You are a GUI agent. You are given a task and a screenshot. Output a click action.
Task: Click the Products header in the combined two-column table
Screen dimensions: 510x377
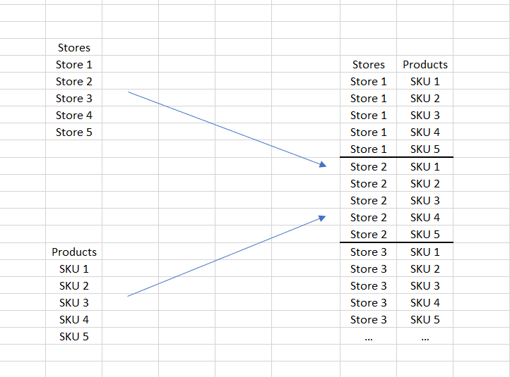(425, 65)
